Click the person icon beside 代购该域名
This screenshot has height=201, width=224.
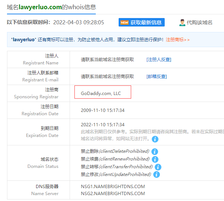coord(182,22)
